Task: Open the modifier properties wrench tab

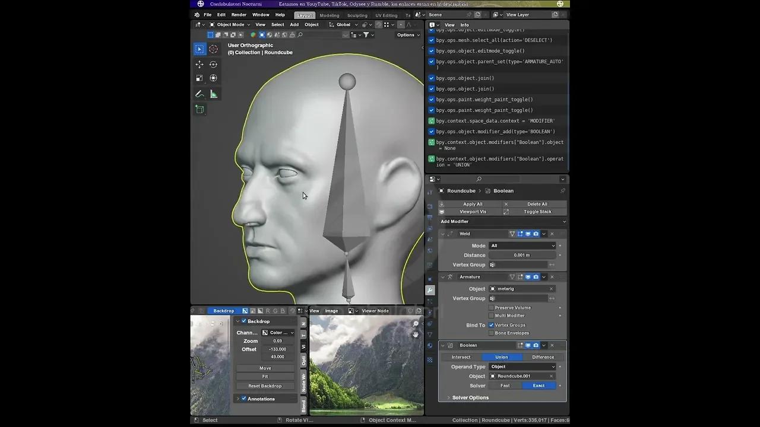Action: tap(431, 291)
